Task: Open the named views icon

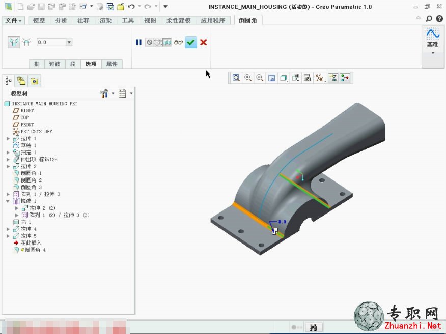Action: click(295, 78)
